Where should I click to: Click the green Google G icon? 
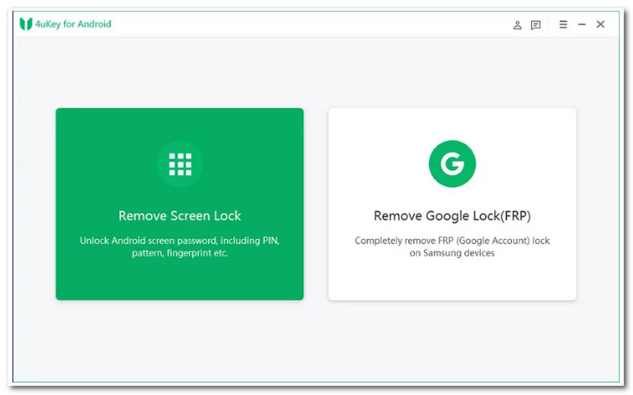452,164
